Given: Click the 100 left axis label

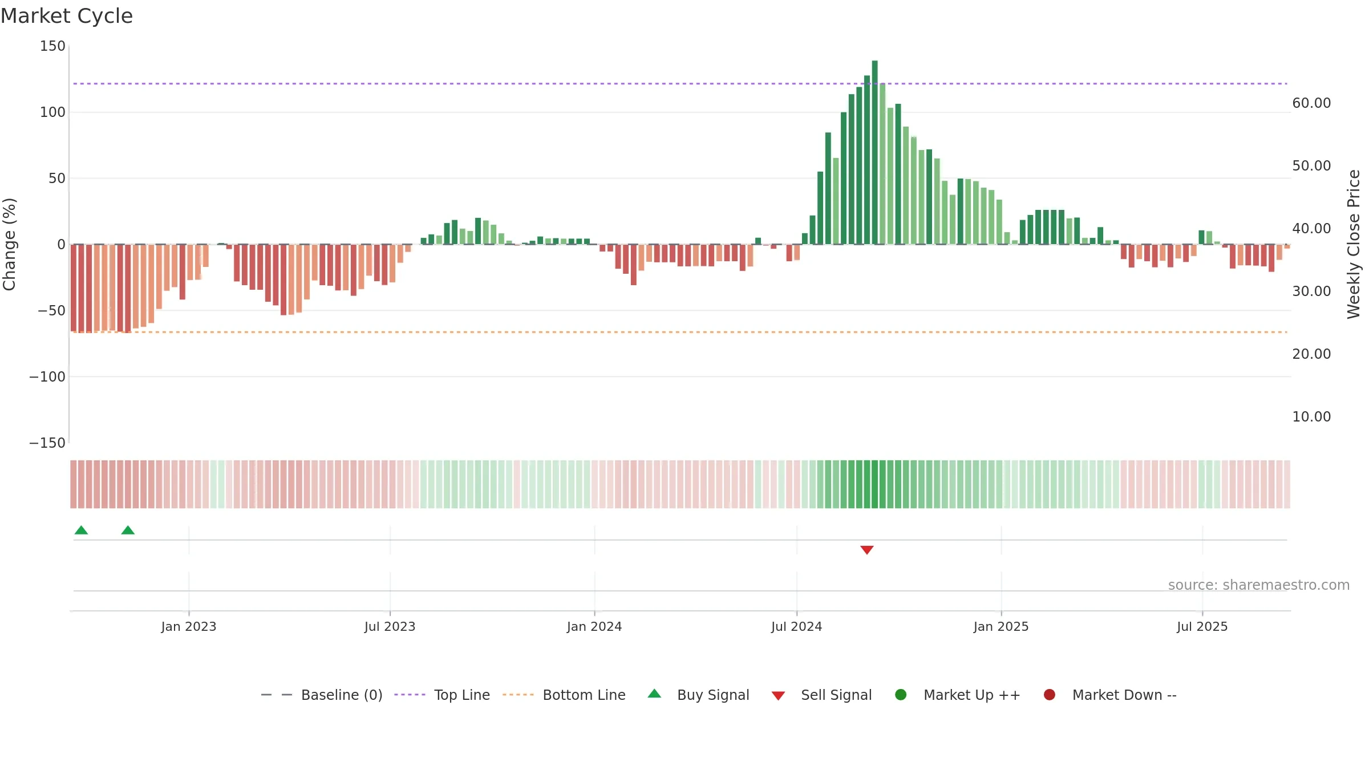Looking at the screenshot, I should click(52, 112).
